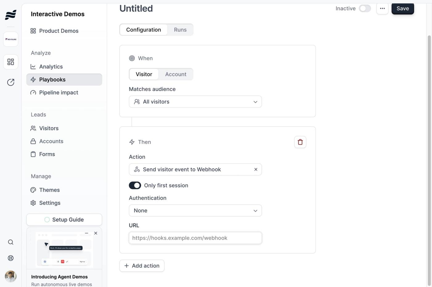The image size is (432, 287).
Task: Click the three-dots more options button
Action: pyautogui.click(x=382, y=8)
